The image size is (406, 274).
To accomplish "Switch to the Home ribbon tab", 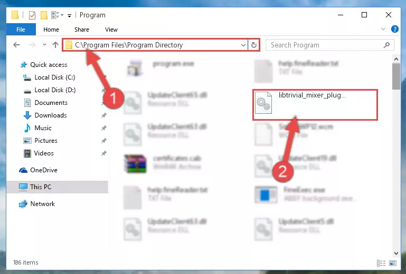I will point(51,30).
